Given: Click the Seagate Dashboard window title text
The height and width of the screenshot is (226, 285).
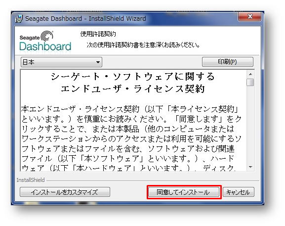Looking at the screenshot, I should [85, 19].
